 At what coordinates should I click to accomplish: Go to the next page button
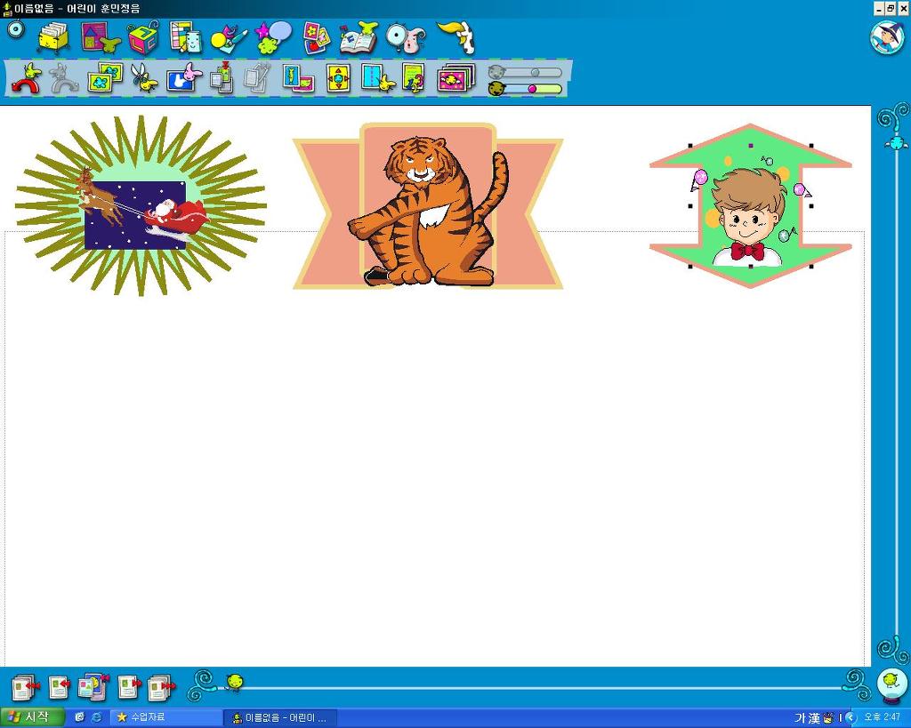coord(129,688)
